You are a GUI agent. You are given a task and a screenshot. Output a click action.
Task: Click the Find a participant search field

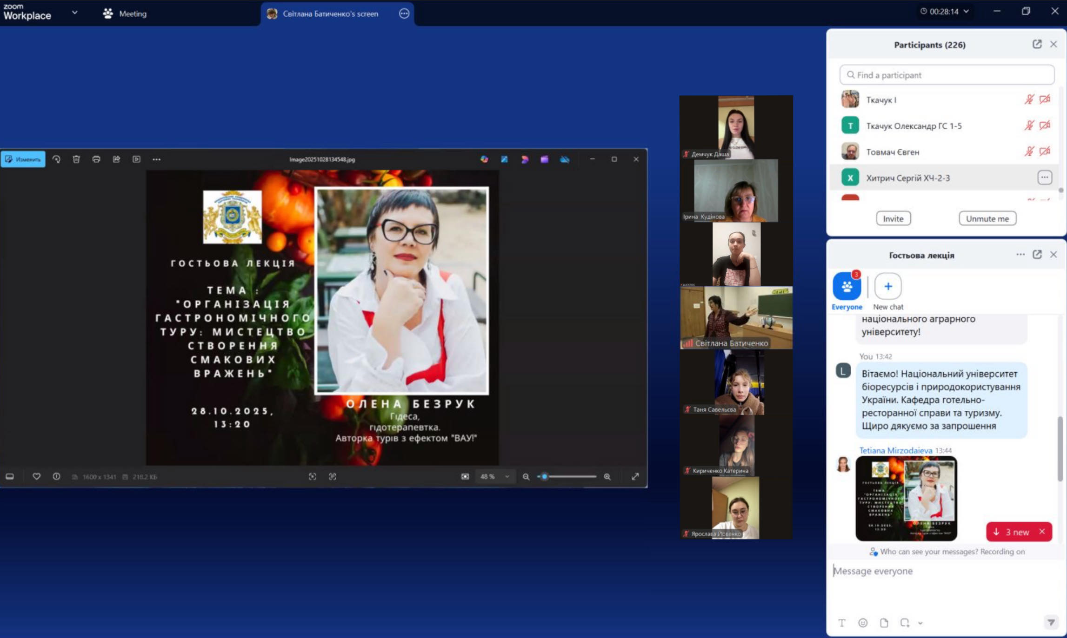tap(947, 75)
